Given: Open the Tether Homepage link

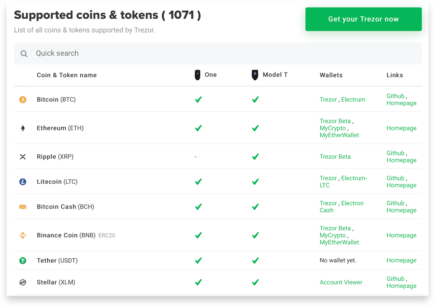Looking at the screenshot, I should point(401,261).
